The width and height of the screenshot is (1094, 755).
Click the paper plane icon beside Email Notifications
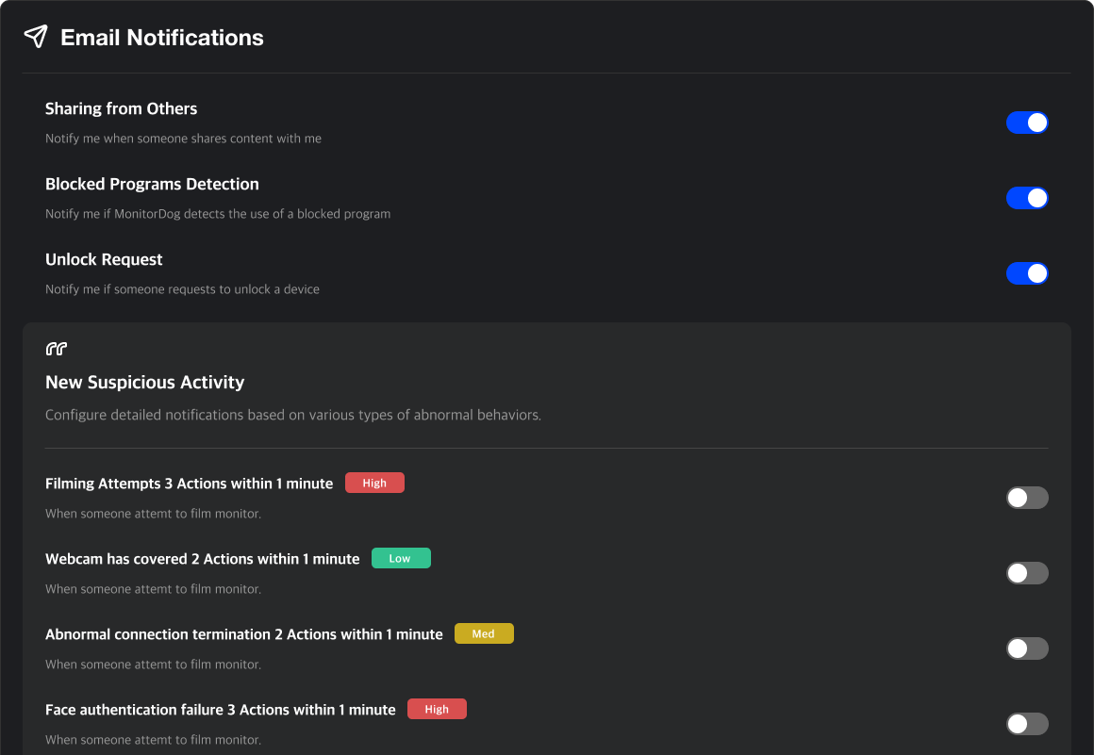click(36, 37)
